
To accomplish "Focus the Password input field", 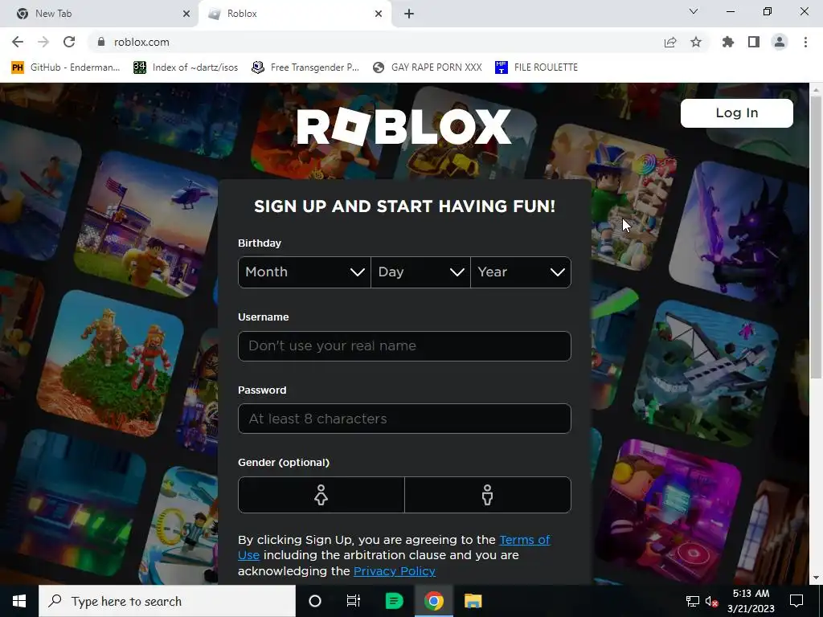I will (x=404, y=419).
